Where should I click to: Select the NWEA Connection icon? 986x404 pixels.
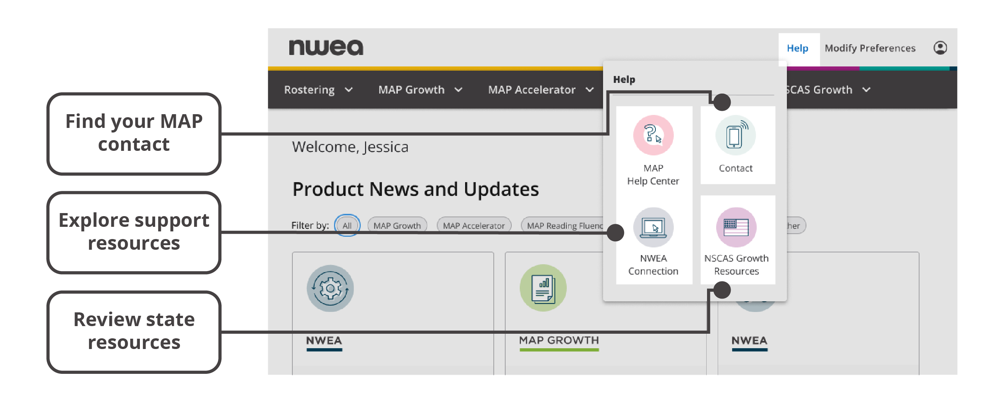[x=654, y=227]
